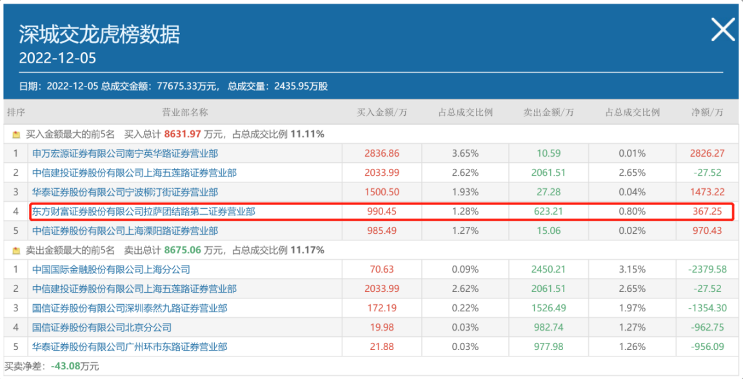Select the buy amount 70.63
Screen dimensions: 743x379
click(382, 269)
